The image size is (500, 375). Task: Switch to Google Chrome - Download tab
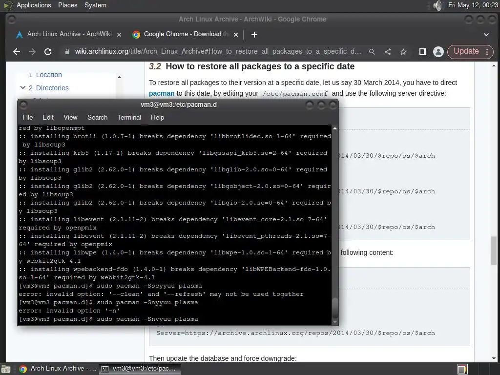click(x=186, y=34)
